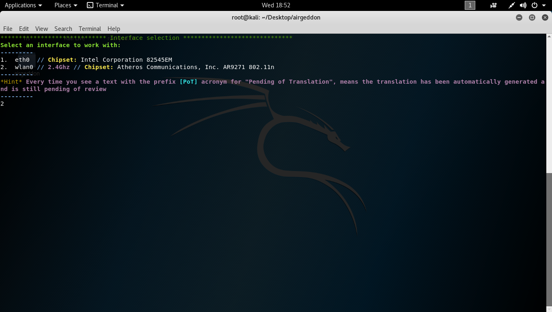Click the 'Intel Corporation 82545EM' chipset text

click(126, 60)
